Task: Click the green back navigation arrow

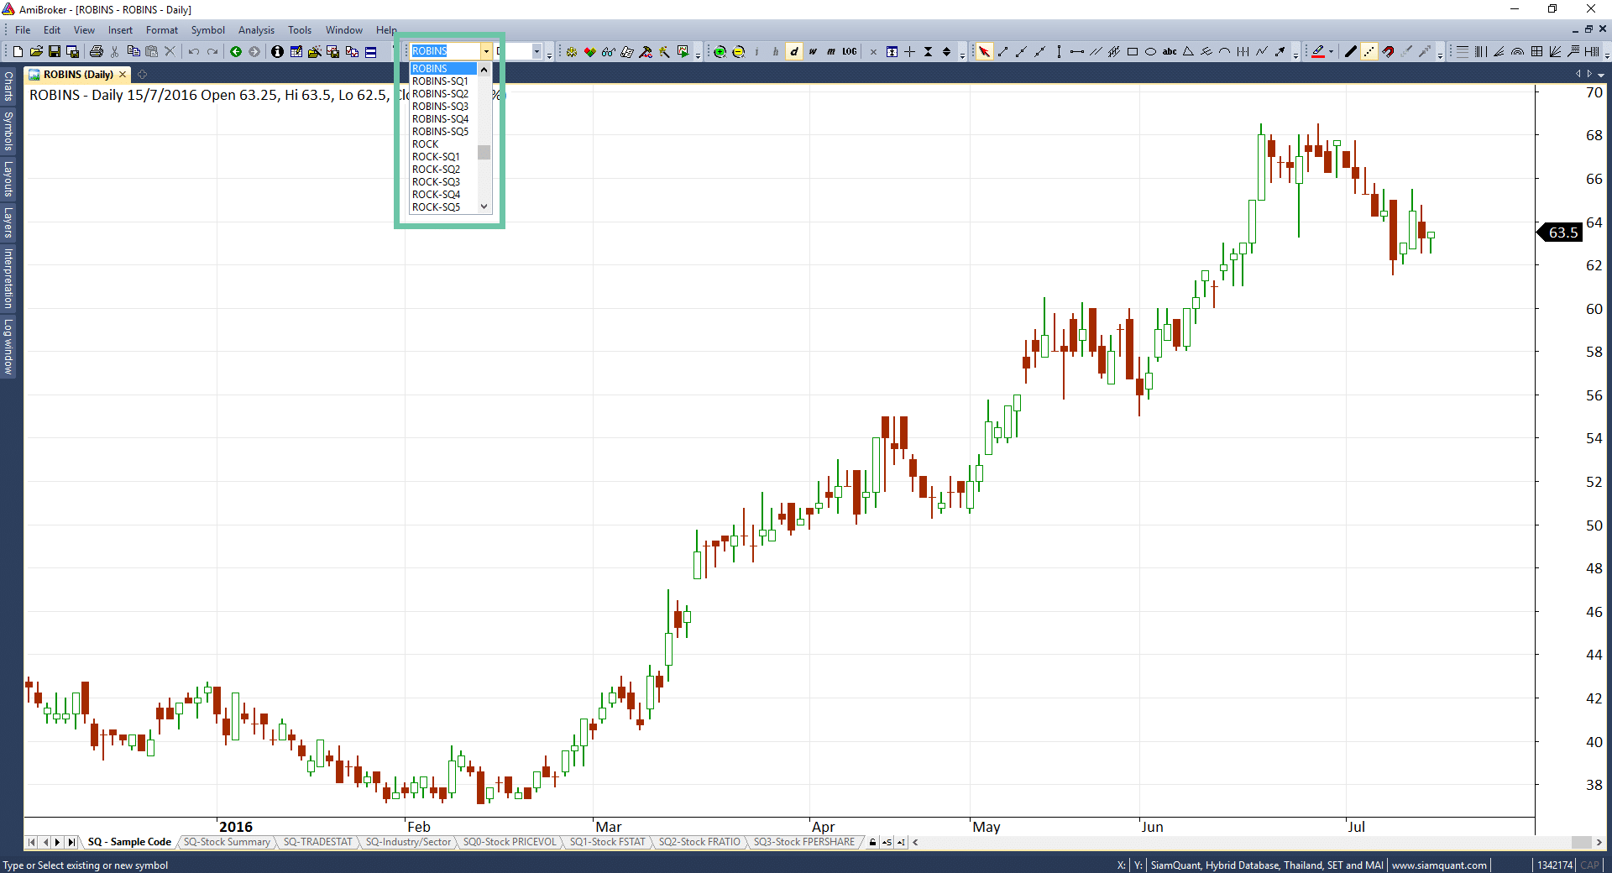Action: [236, 52]
